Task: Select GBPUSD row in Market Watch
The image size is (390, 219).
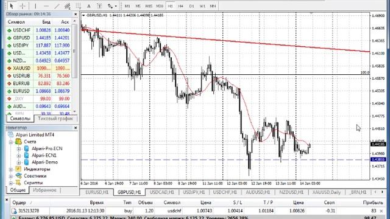Action: (38, 38)
